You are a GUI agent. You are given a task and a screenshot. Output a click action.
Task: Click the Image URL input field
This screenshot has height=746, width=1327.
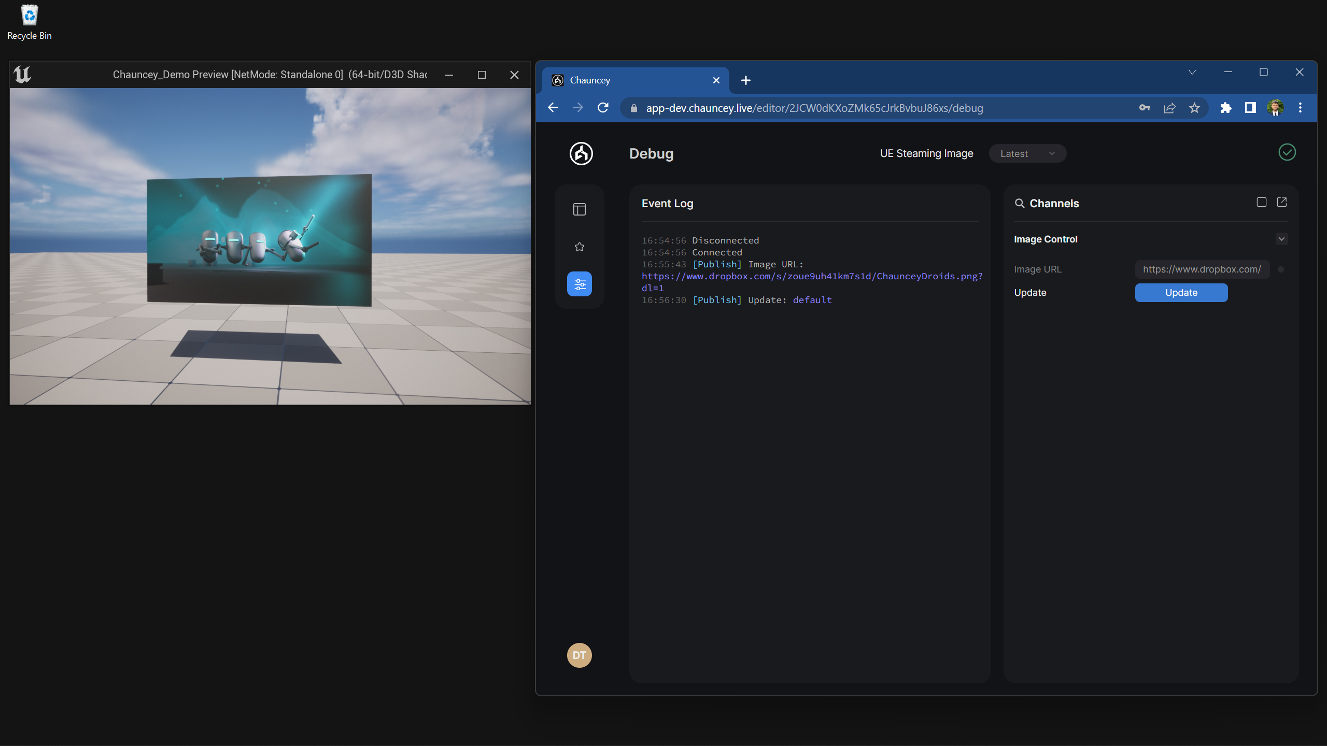[x=1202, y=269]
